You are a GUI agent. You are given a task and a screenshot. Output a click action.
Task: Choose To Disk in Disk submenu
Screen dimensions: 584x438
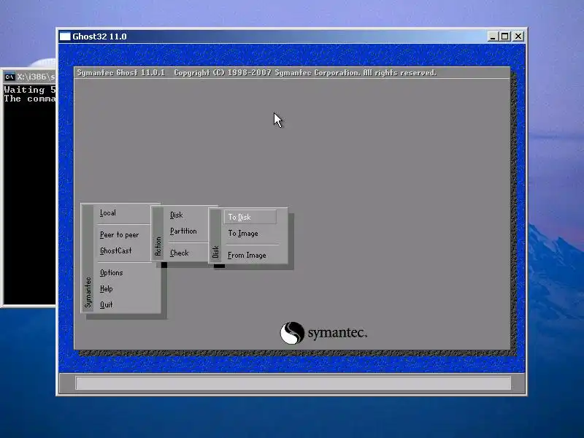(x=250, y=217)
